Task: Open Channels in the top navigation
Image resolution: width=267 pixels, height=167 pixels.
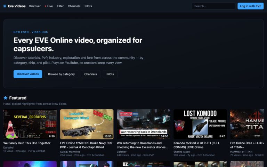Action: point(74,6)
